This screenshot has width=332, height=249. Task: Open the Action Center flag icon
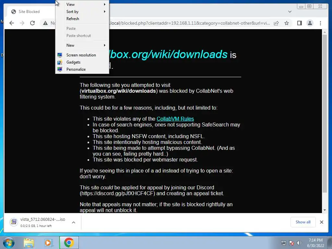(x=291, y=243)
